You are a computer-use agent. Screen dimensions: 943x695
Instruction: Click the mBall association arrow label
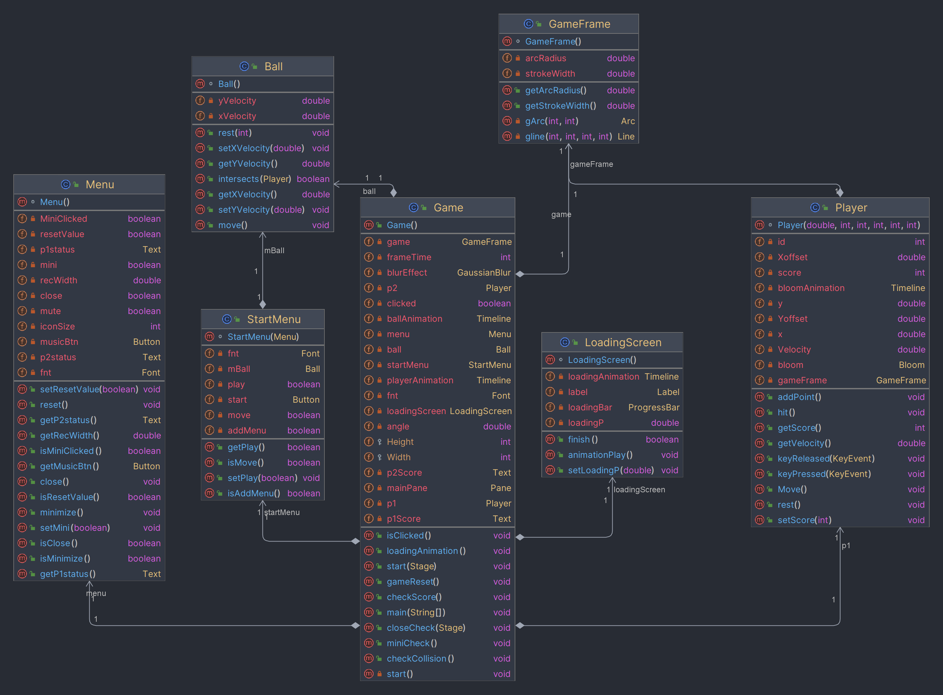click(x=274, y=250)
